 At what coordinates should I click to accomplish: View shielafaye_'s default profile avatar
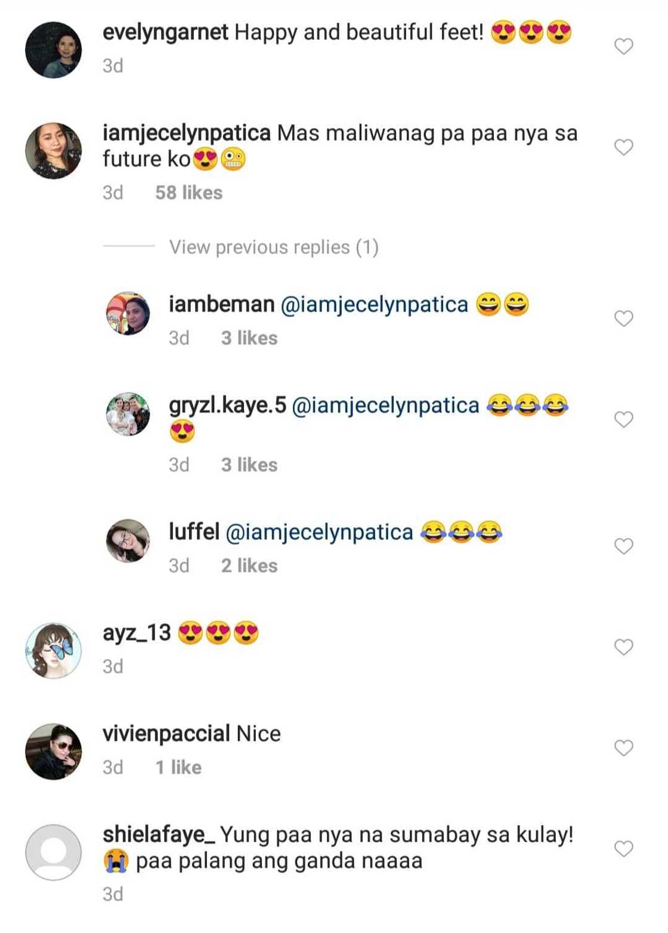[54, 852]
